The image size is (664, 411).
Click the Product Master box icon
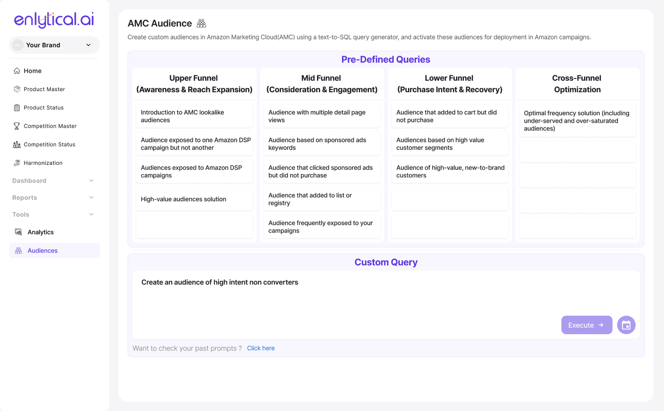click(17, 89)
